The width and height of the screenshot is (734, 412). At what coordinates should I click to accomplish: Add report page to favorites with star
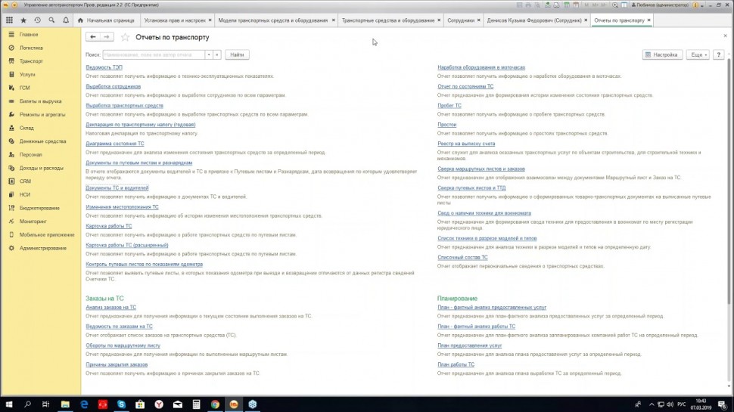(126, 37)
